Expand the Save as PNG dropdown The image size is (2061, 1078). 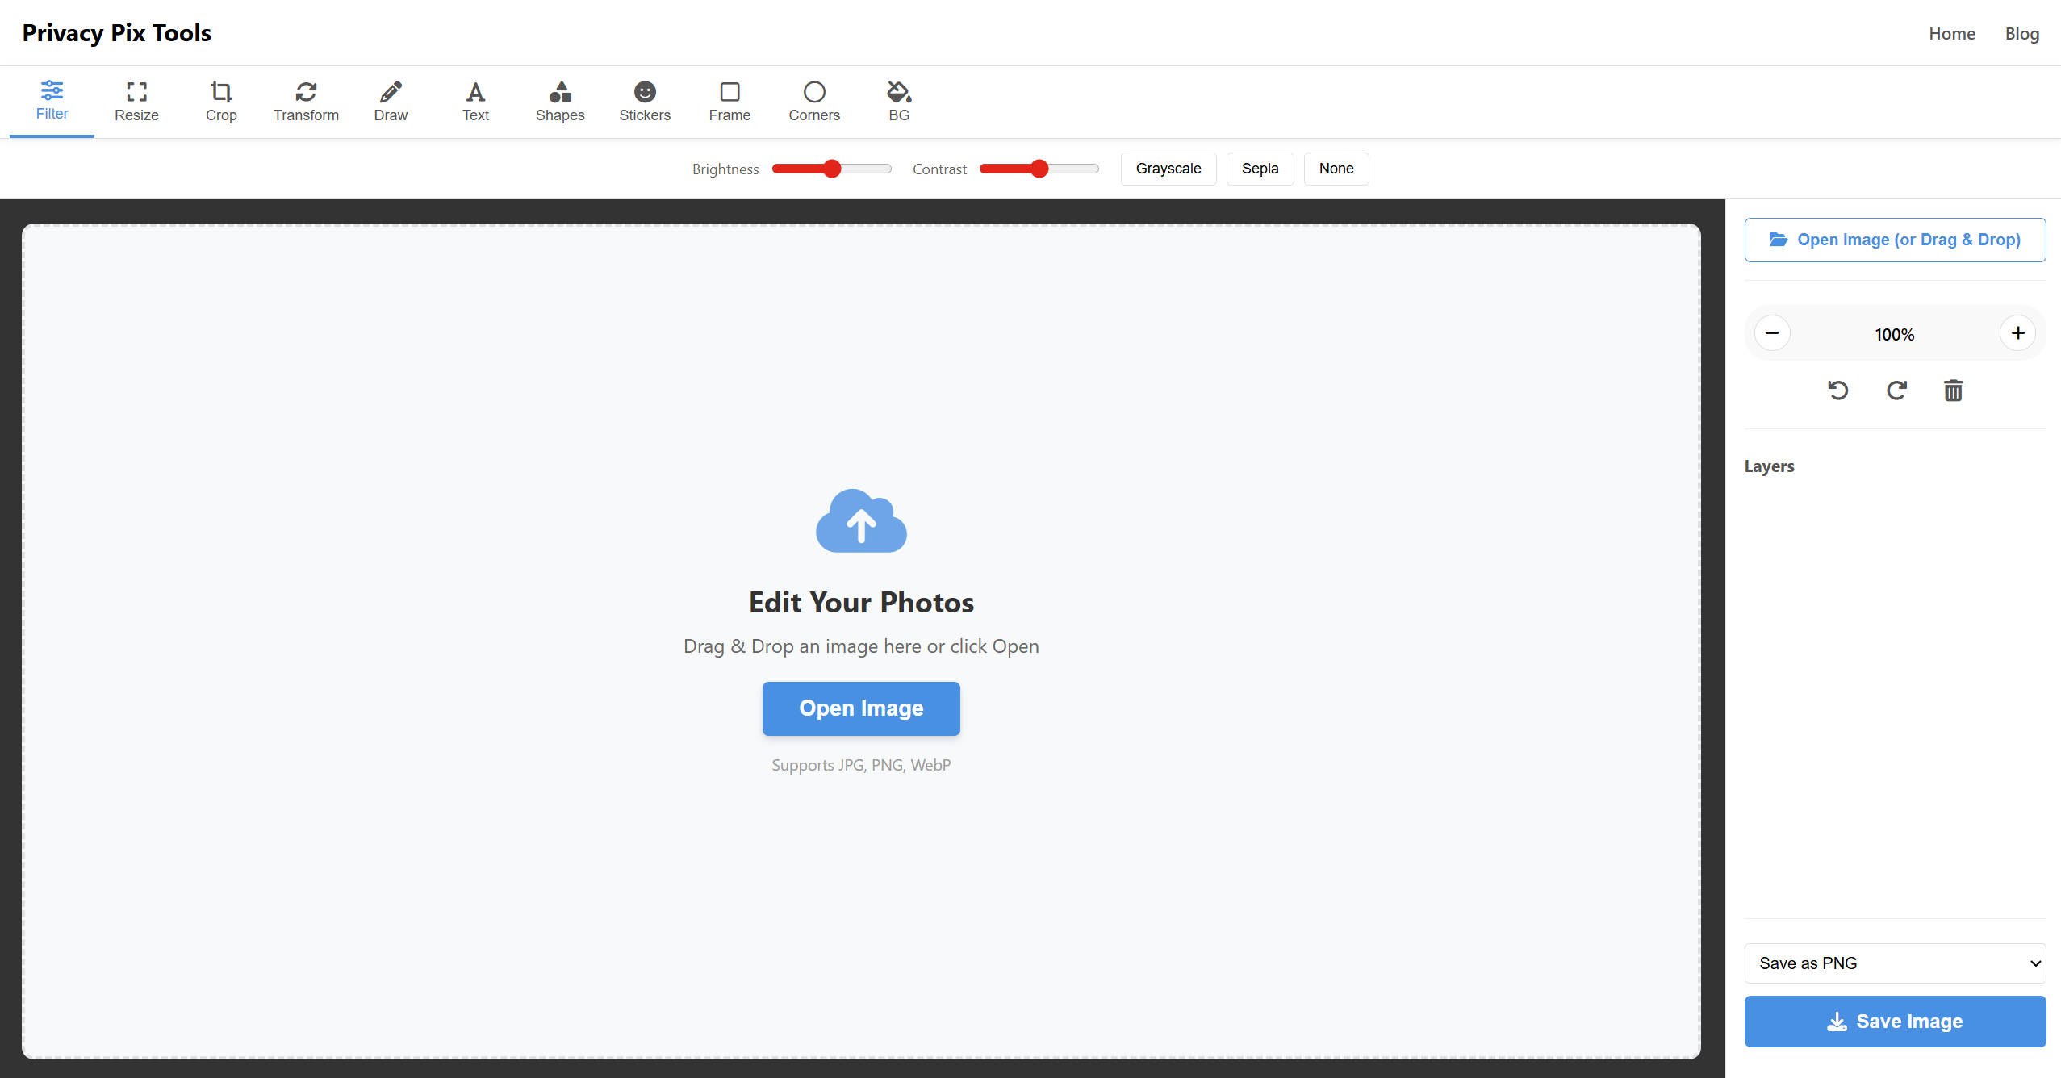[1894, 963]
